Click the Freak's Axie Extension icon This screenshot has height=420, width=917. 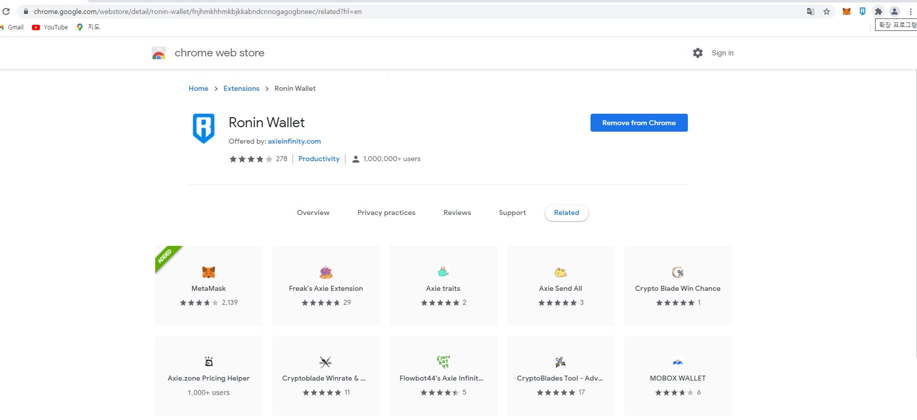coord(326,272)
